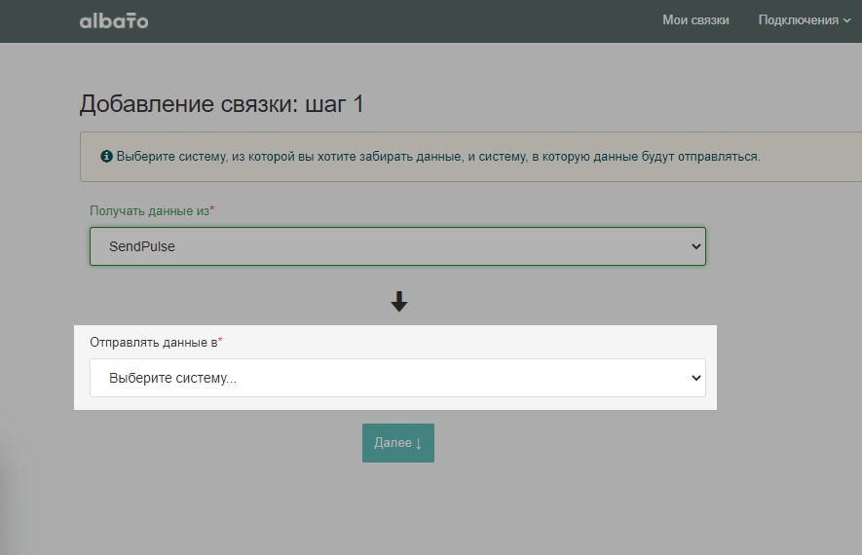Click the Получать данные из label

(152, 211)
